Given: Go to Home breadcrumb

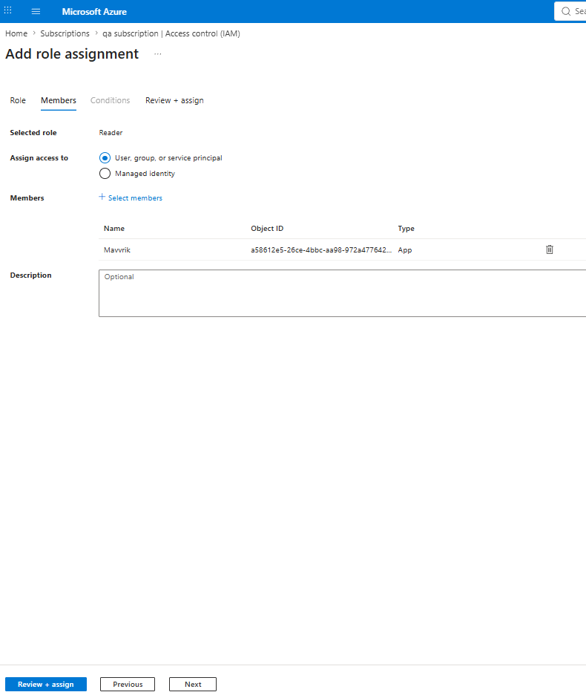Looking at the screenshot, I should [x=16, y=33].
